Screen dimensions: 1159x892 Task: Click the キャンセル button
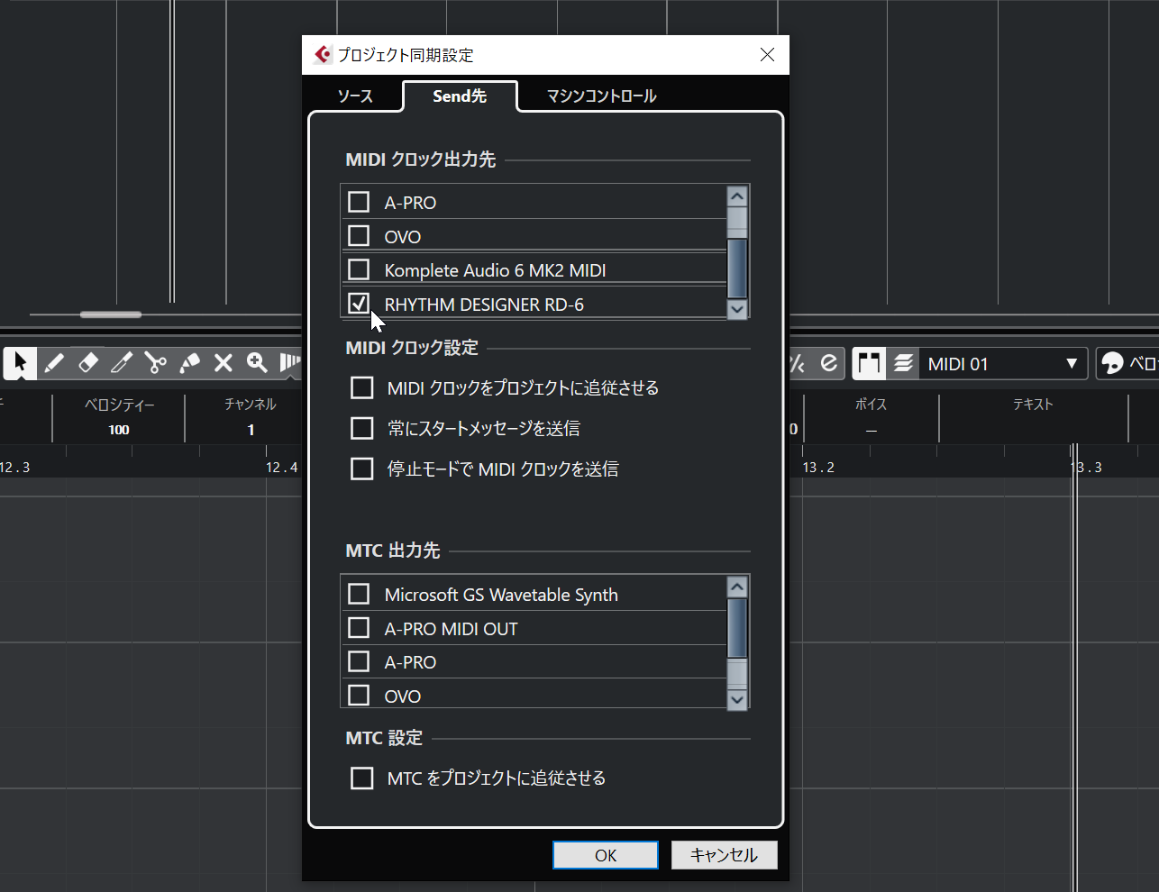click(x=724, y=855)
